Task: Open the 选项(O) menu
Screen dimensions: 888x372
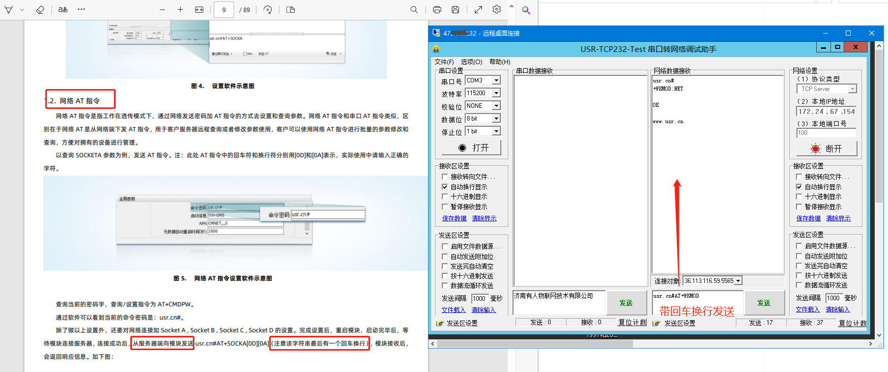Action: [471, 62]
